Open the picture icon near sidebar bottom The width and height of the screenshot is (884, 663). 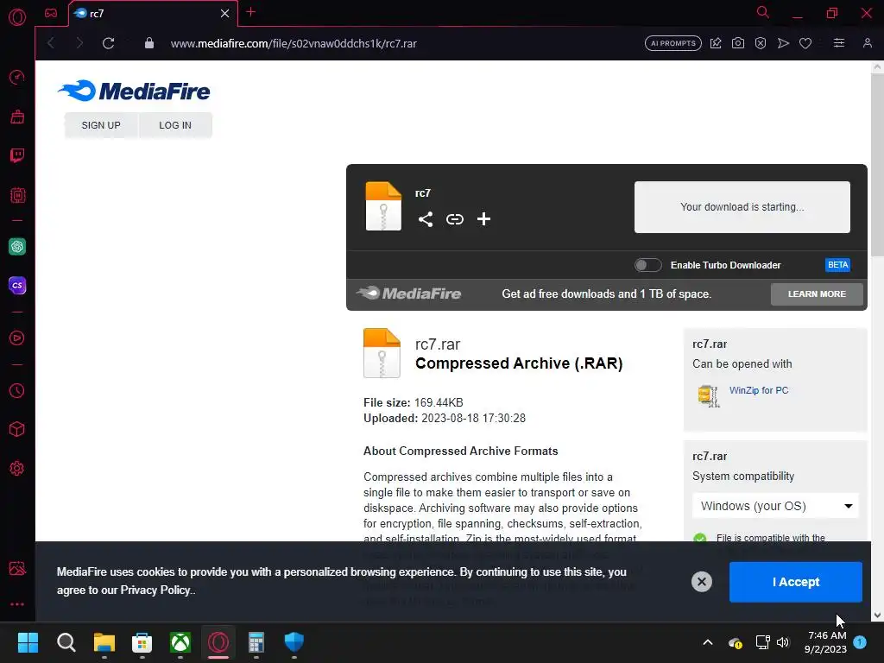[17, 568]
